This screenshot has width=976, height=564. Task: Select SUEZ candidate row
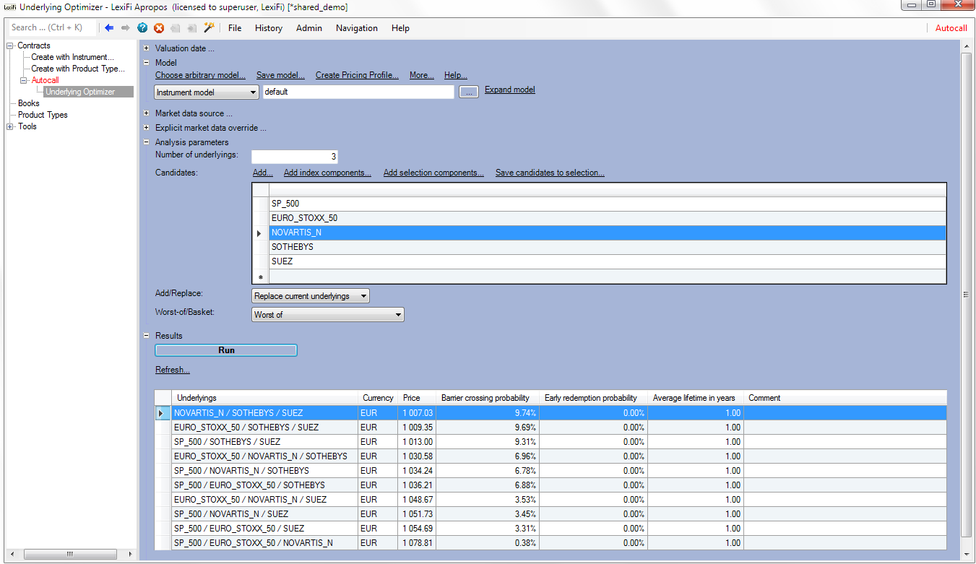(x=607, y=261)
